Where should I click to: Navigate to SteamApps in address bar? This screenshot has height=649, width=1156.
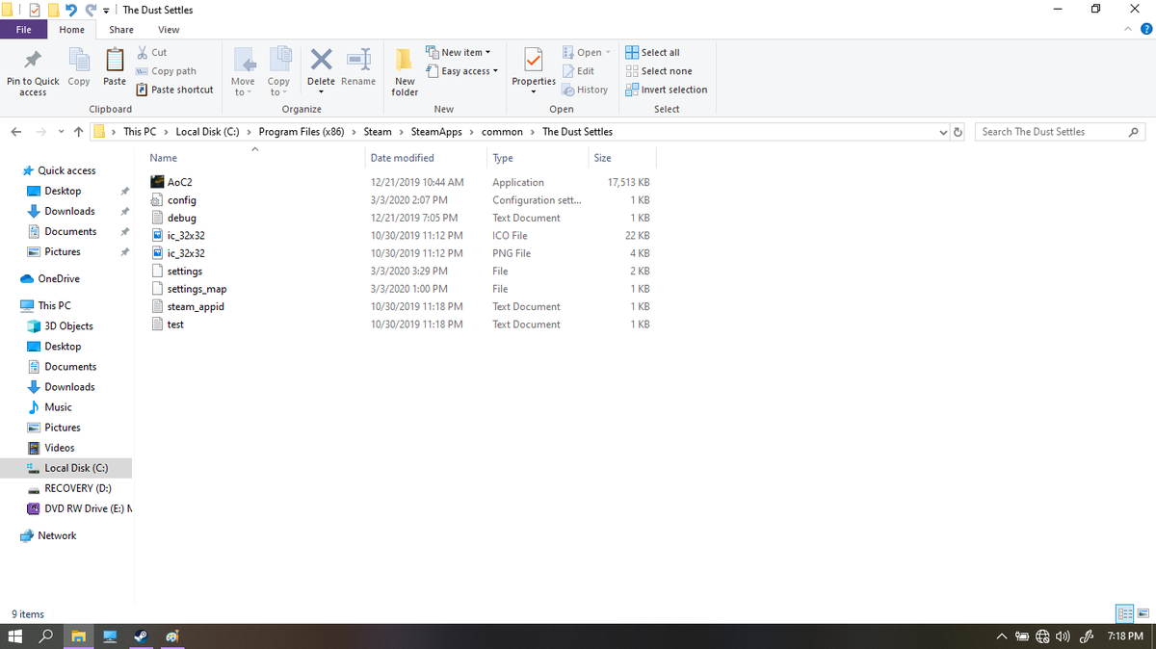coord(436,132)
